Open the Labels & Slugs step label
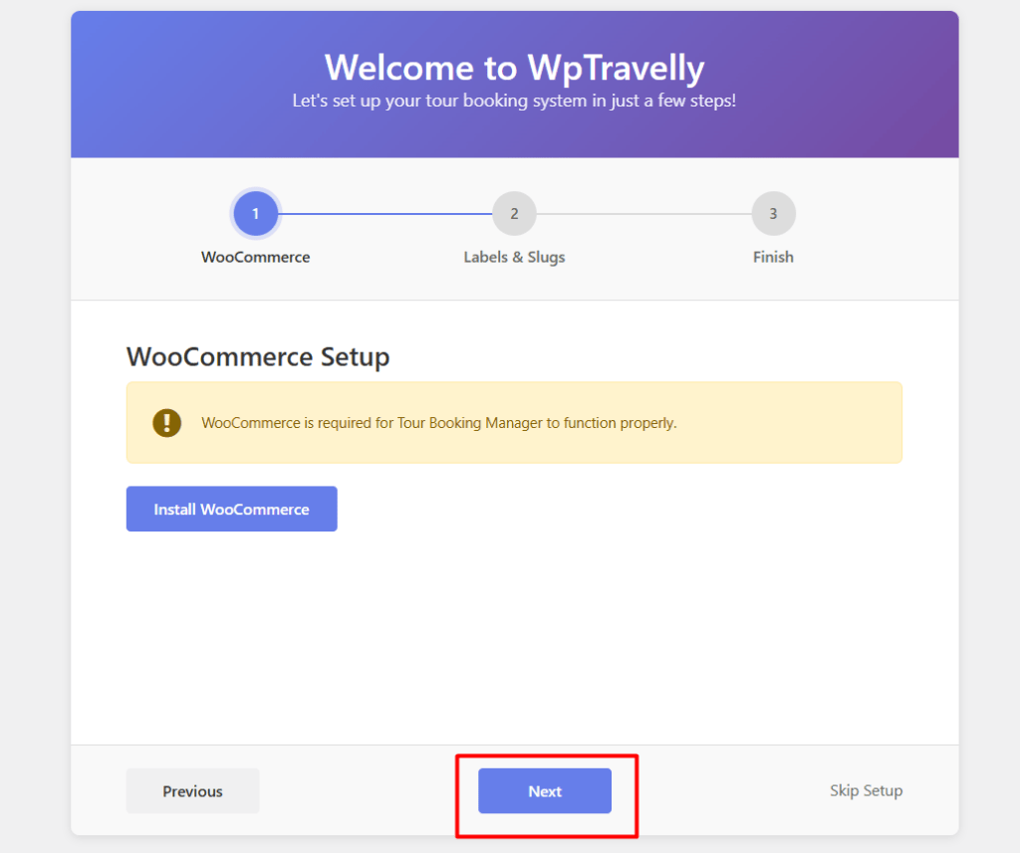This screenshot has width=1020, height=853. tap(514, 257)
